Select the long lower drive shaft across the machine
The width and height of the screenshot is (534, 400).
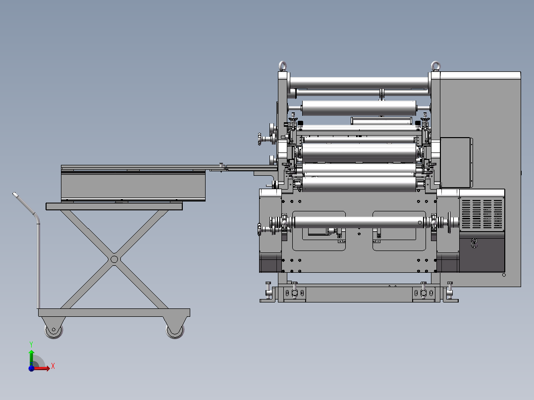coord(359,222)
